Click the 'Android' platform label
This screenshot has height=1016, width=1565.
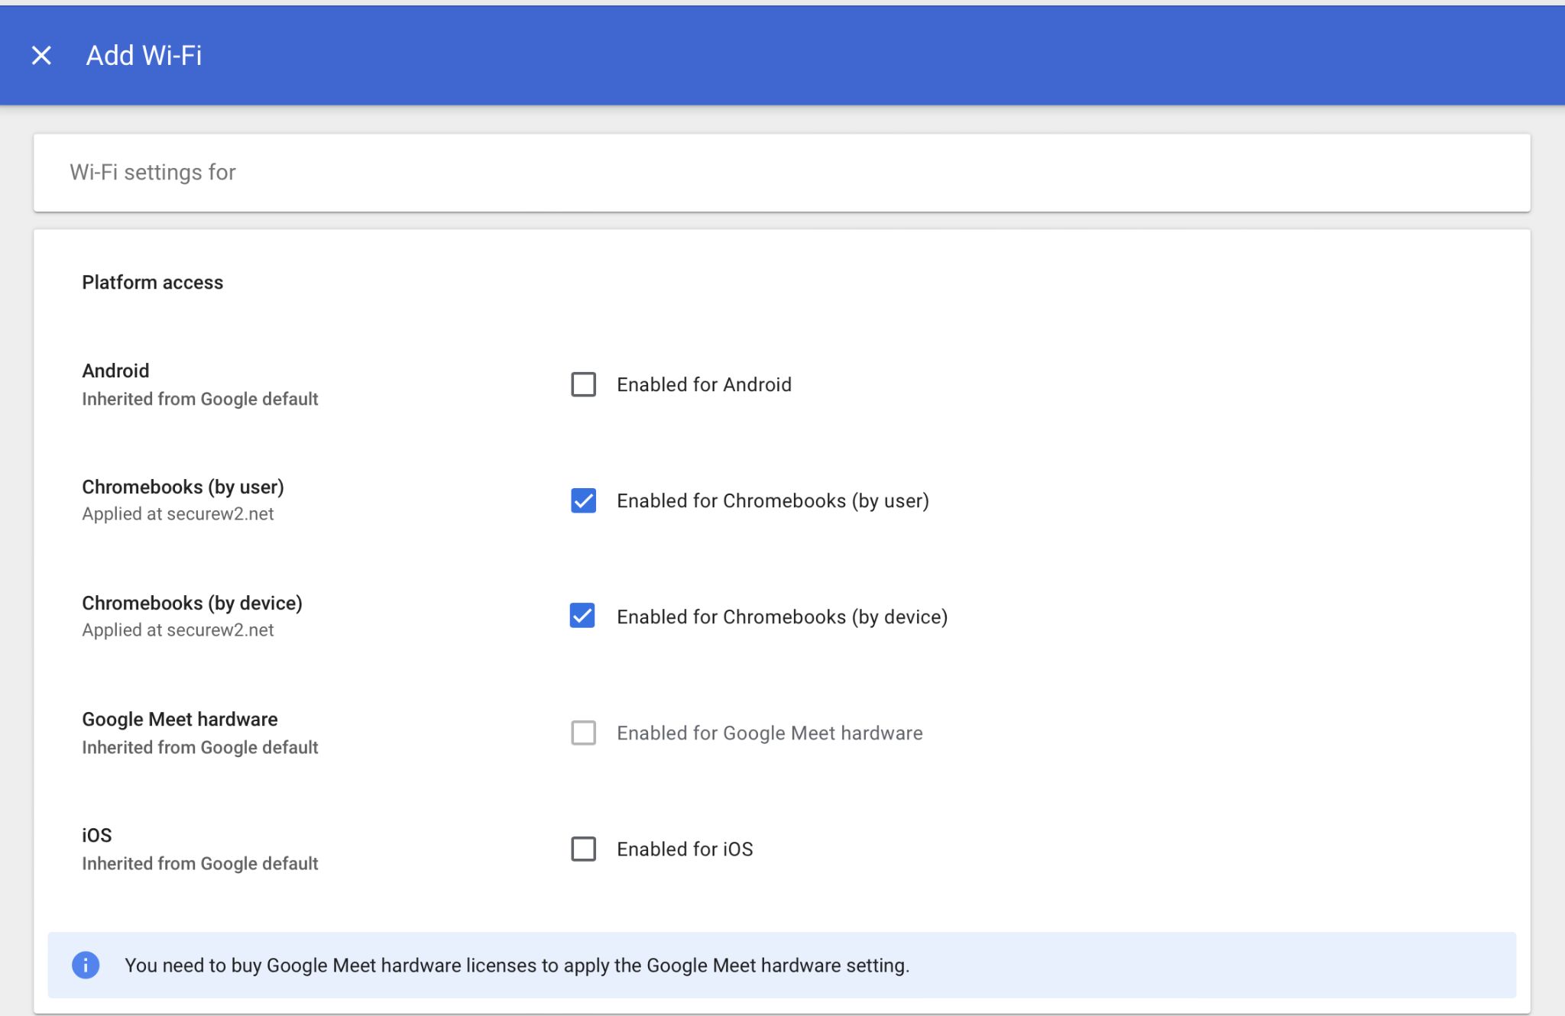pyautogui.click(x=115, y=370)
